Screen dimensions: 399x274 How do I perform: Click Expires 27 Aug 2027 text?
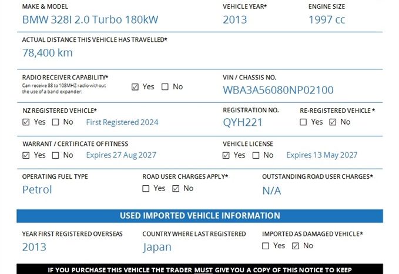121,155
